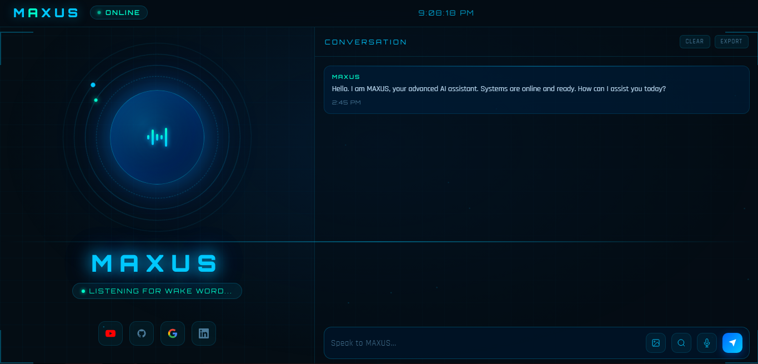Viewport: 758px width, 364px height.
Task: Open the GitHub shortcut icon
Action: pos(142,333)
